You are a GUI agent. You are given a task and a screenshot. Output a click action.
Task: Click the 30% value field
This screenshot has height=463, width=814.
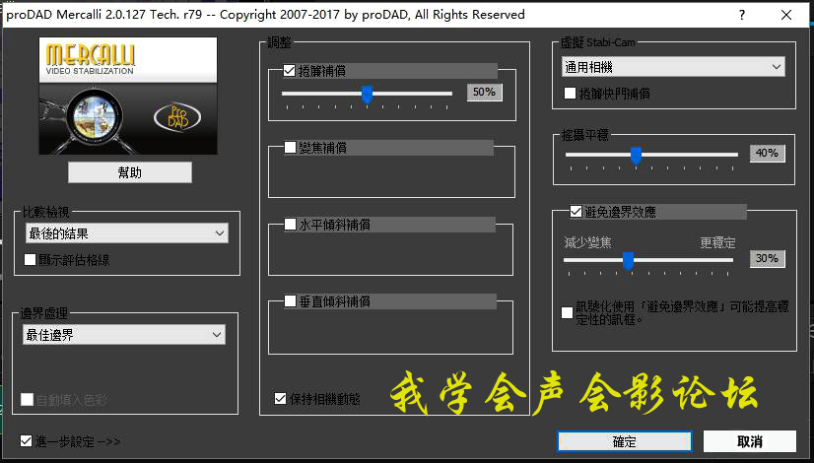coord(768,258)
